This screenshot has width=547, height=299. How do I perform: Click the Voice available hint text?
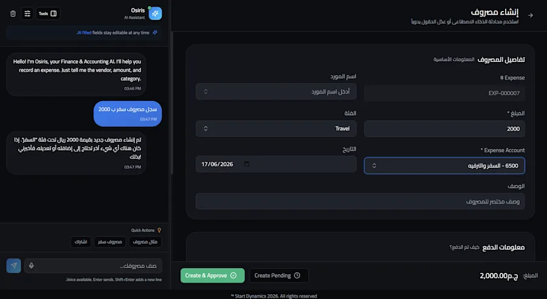pyautogui.click(x=114, y=280)
